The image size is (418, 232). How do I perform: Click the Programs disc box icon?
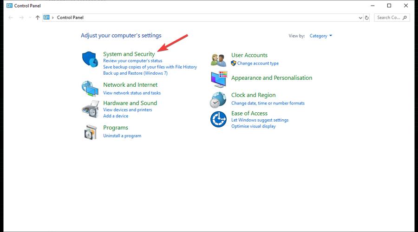(x=91, y=132)
